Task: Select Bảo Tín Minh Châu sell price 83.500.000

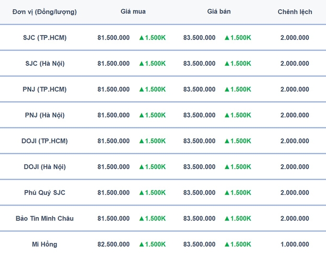Action: pos(199,219)
